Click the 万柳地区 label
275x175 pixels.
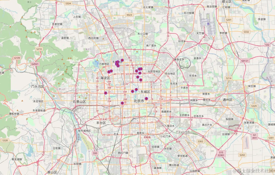104,64
